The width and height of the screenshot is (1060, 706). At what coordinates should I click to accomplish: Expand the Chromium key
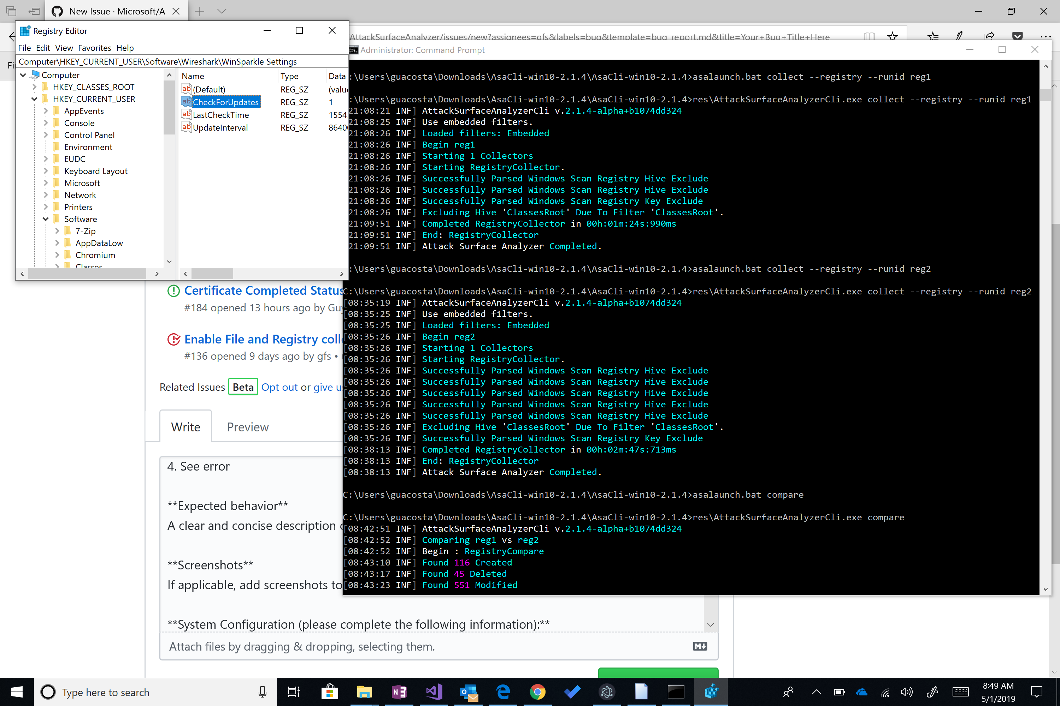click(x=57, y=255)
